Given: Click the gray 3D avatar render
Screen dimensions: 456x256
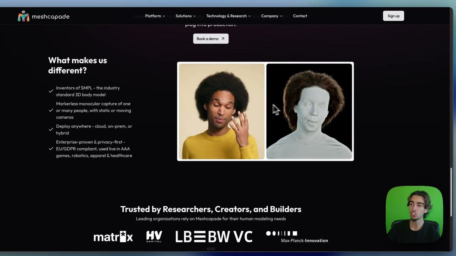Looking at the screenshot, I should (309, 112).
